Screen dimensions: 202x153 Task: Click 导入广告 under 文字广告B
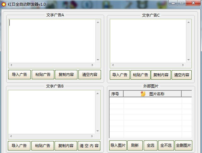[x=19, y=146]
